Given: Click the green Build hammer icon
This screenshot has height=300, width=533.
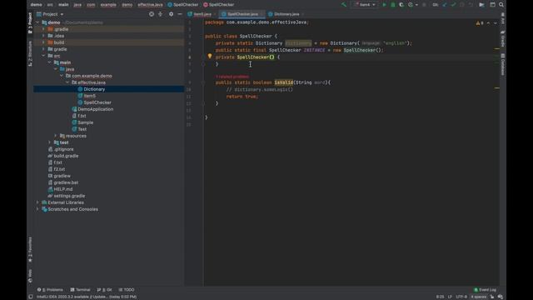Looking at the screenshot, I should pos(344,5).
